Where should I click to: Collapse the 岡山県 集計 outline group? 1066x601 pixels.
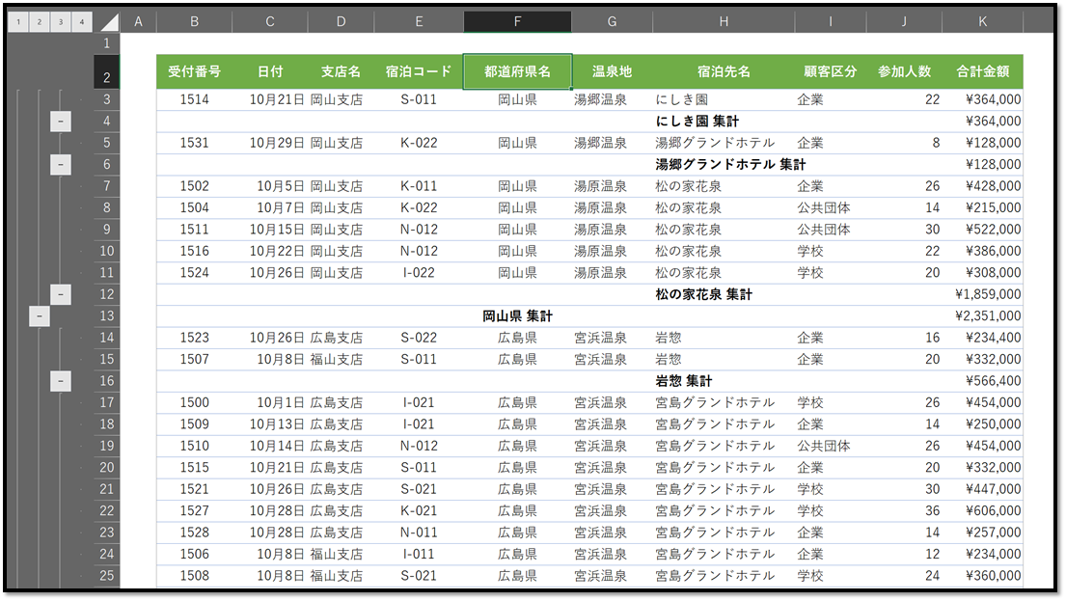pyautogui.click(x=39, y=315)
